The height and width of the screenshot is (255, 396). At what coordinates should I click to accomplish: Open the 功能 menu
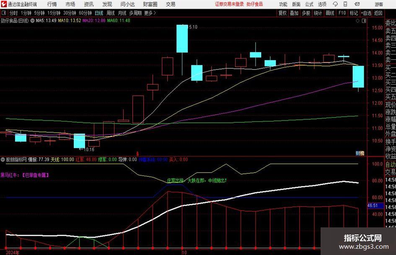point(283,4)
